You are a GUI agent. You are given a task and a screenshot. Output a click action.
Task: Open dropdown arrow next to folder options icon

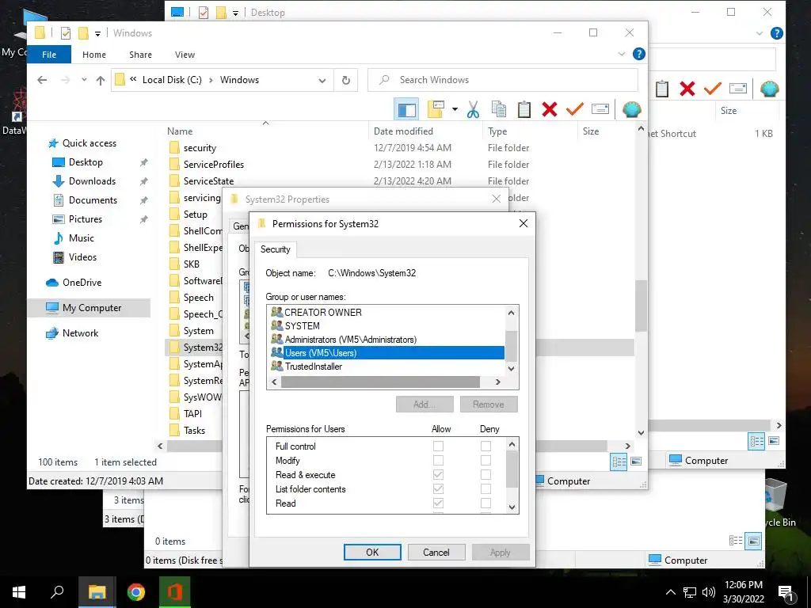455,109
